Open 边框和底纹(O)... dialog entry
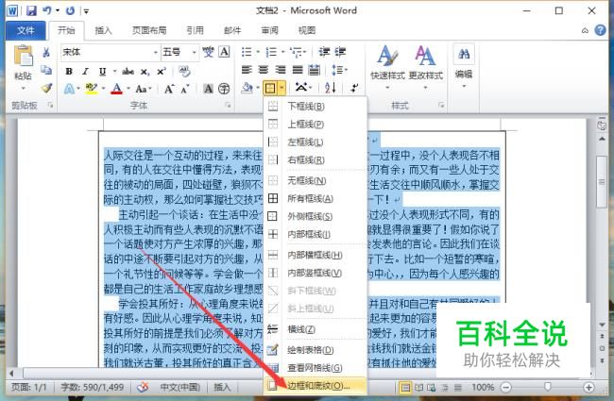 tap(316, 386)
